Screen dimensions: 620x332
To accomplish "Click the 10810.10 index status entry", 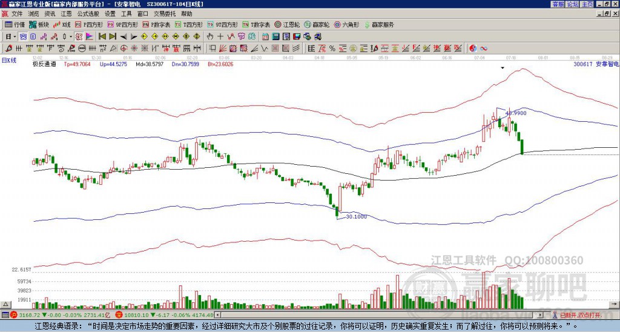I will pos(165,315).
